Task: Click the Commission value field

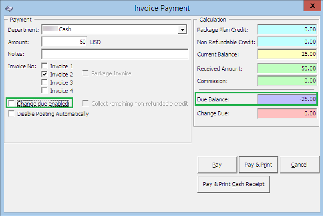Action: point(287,81)
